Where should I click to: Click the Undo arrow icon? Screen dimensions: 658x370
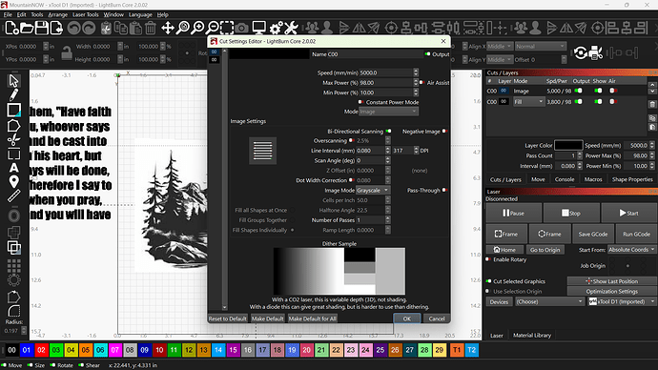73,28
